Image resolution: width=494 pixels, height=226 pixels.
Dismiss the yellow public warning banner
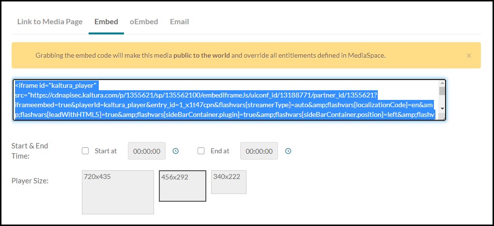(x=468, y=56)
